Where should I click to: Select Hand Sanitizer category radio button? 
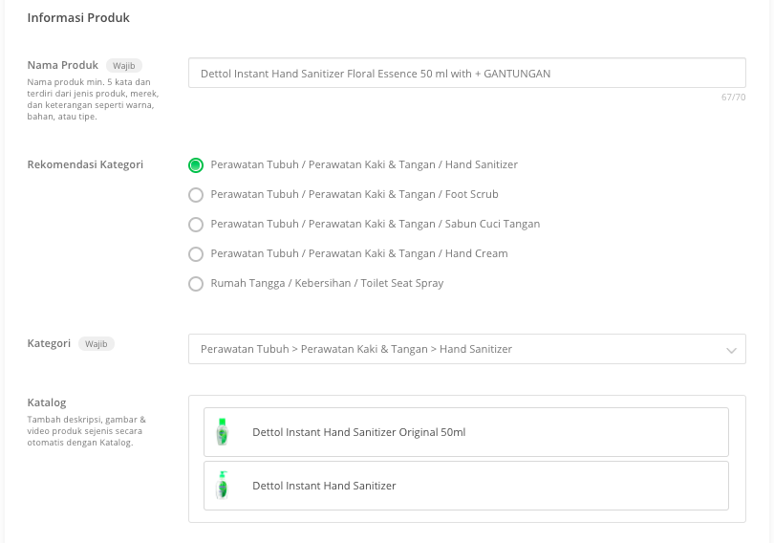[196, 165]
